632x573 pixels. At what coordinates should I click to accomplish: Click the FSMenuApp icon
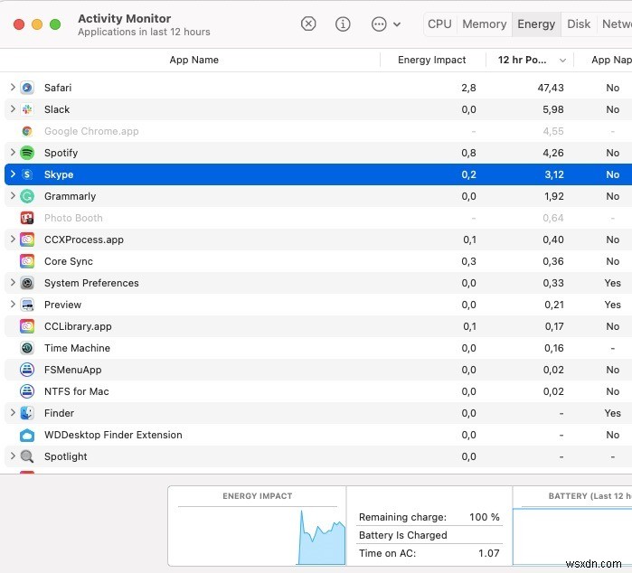[x=27, y=370]
